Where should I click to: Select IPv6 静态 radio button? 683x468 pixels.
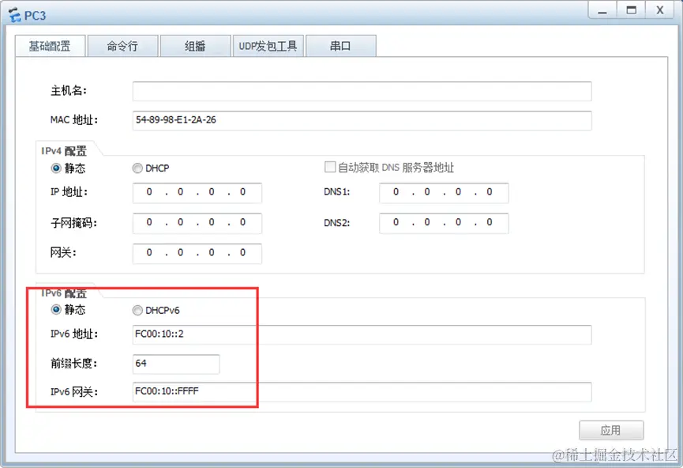56,310
